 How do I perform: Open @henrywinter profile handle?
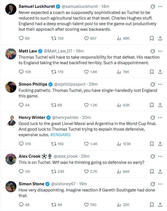click(65, 118)
